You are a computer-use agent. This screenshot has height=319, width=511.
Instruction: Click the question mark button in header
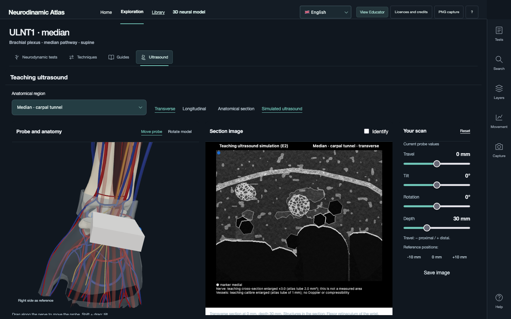pyautogui.click(x=472, y=12)
